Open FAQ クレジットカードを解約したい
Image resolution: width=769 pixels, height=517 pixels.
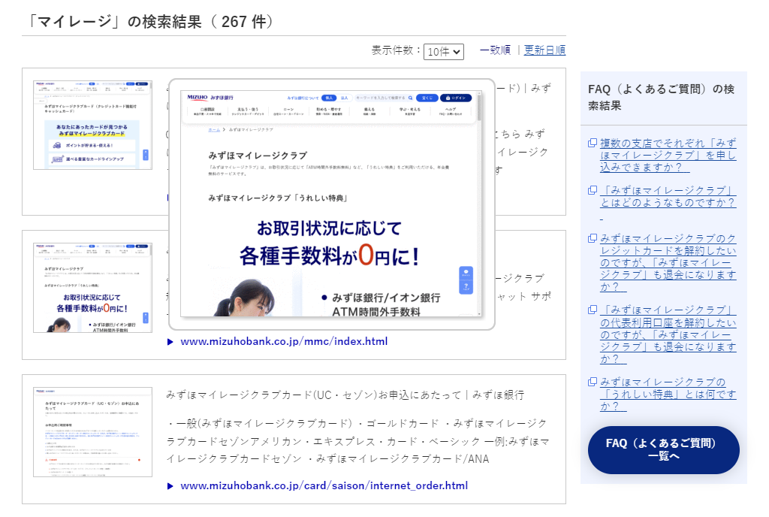668,262
